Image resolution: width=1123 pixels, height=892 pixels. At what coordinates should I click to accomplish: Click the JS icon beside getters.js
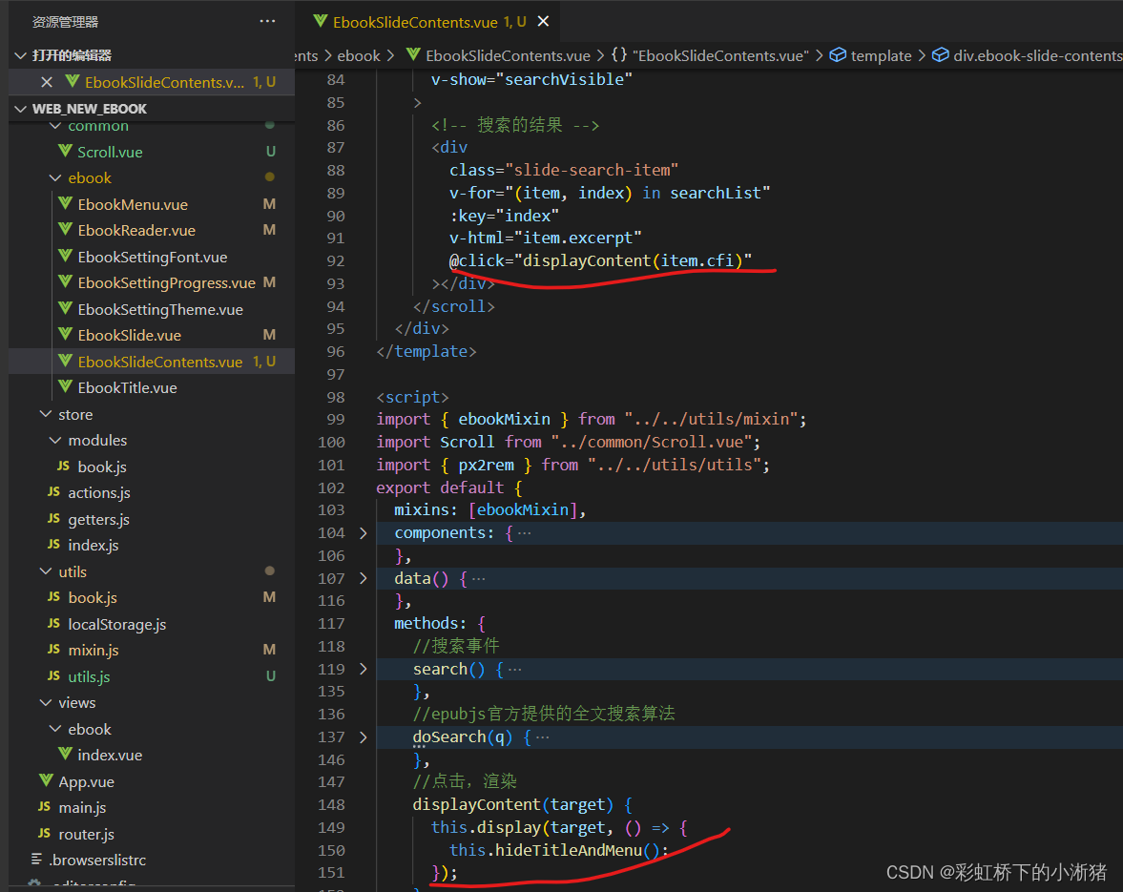(x=53, y=518)
